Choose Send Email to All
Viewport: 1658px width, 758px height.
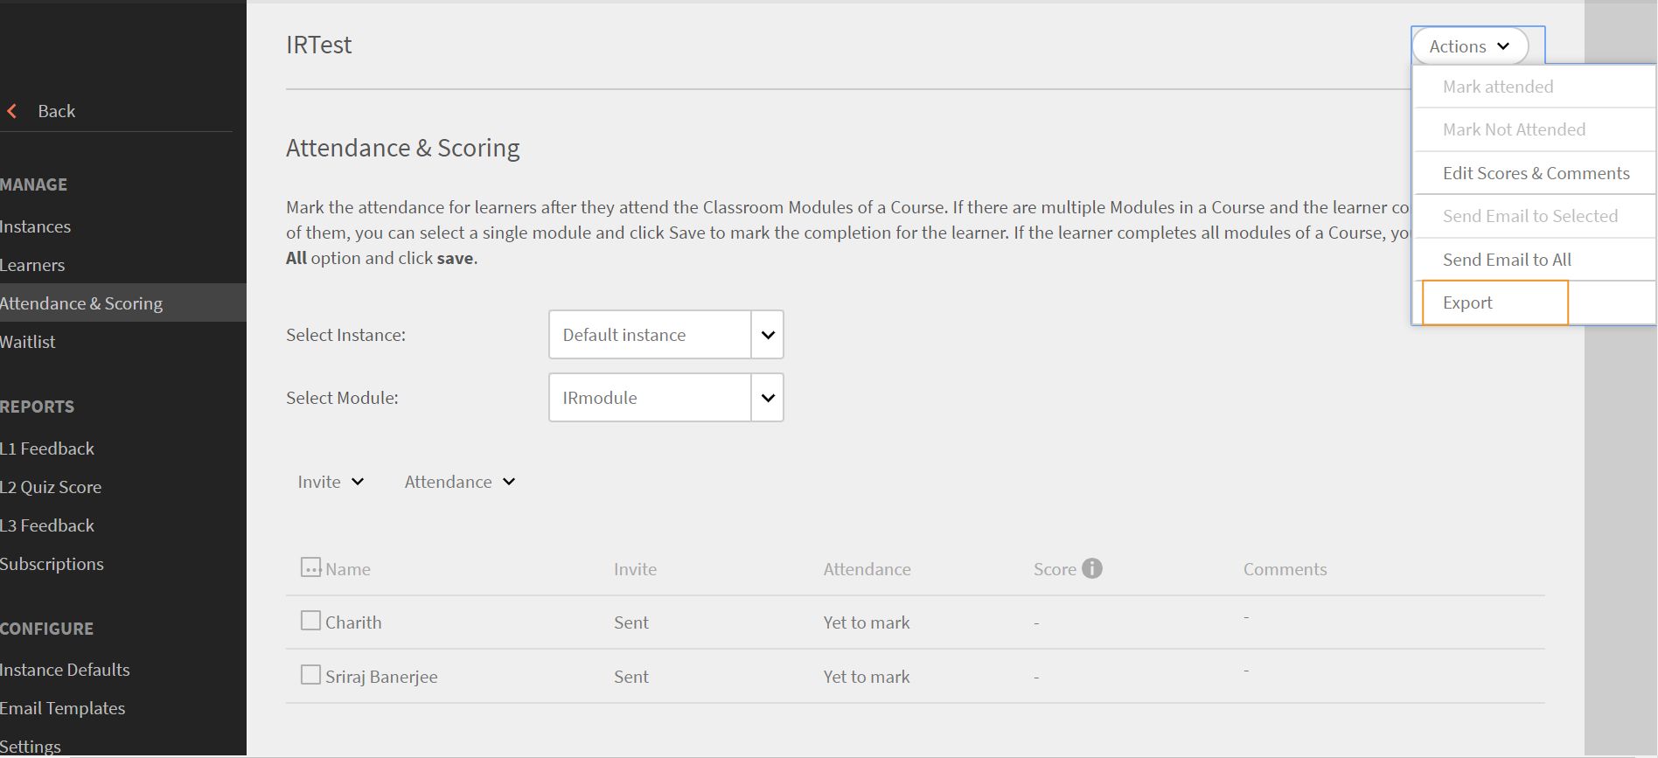(x=1507, y=260)
